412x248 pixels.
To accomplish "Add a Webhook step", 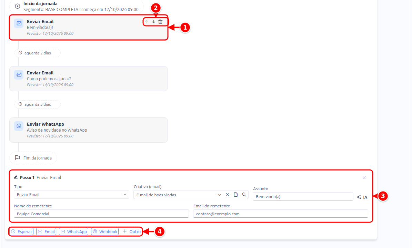I will coord(105,231).
